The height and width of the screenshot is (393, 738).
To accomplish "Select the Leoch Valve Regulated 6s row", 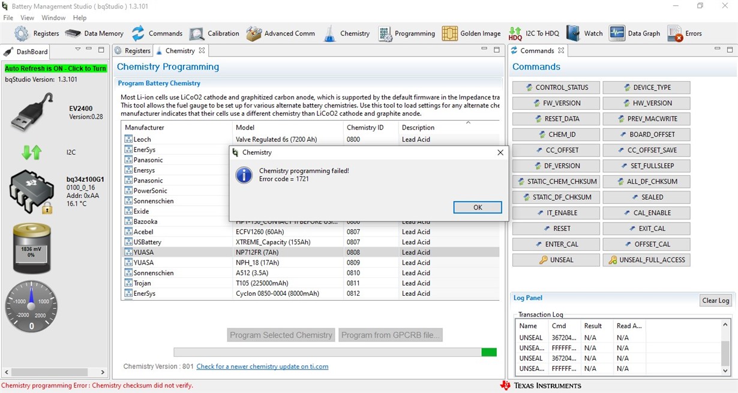I will coord(311,139).
